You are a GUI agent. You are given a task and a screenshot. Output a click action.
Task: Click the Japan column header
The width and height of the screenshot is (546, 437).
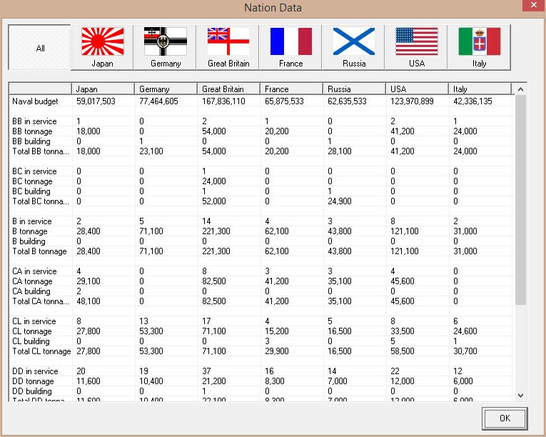coord(103,89)
